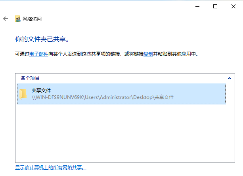Collapse the 各个项目 group with chevron
The height and width of the screenshot is (176, 243).
click(x=229, y=78)
